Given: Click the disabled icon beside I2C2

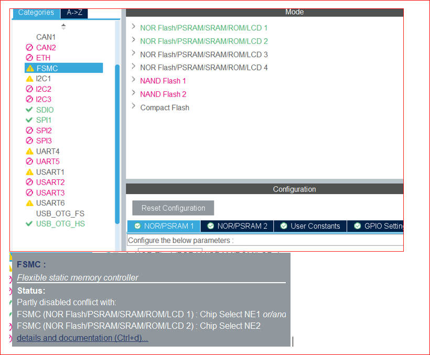Looking at the screenshot, I should [29, 89].
